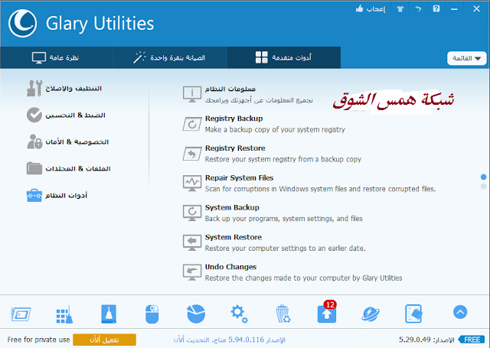The height and width of the screenshot is (348, 490).
Task: Select Advanced Tools tab (أدوات متقدمة)
Action: (x=284, y=57)
